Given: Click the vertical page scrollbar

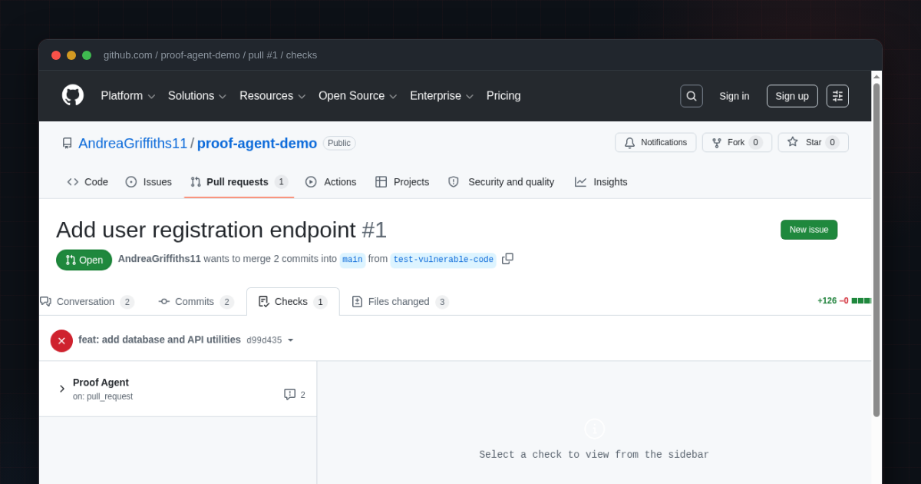Looking at the screenshot, I should 876,250.
